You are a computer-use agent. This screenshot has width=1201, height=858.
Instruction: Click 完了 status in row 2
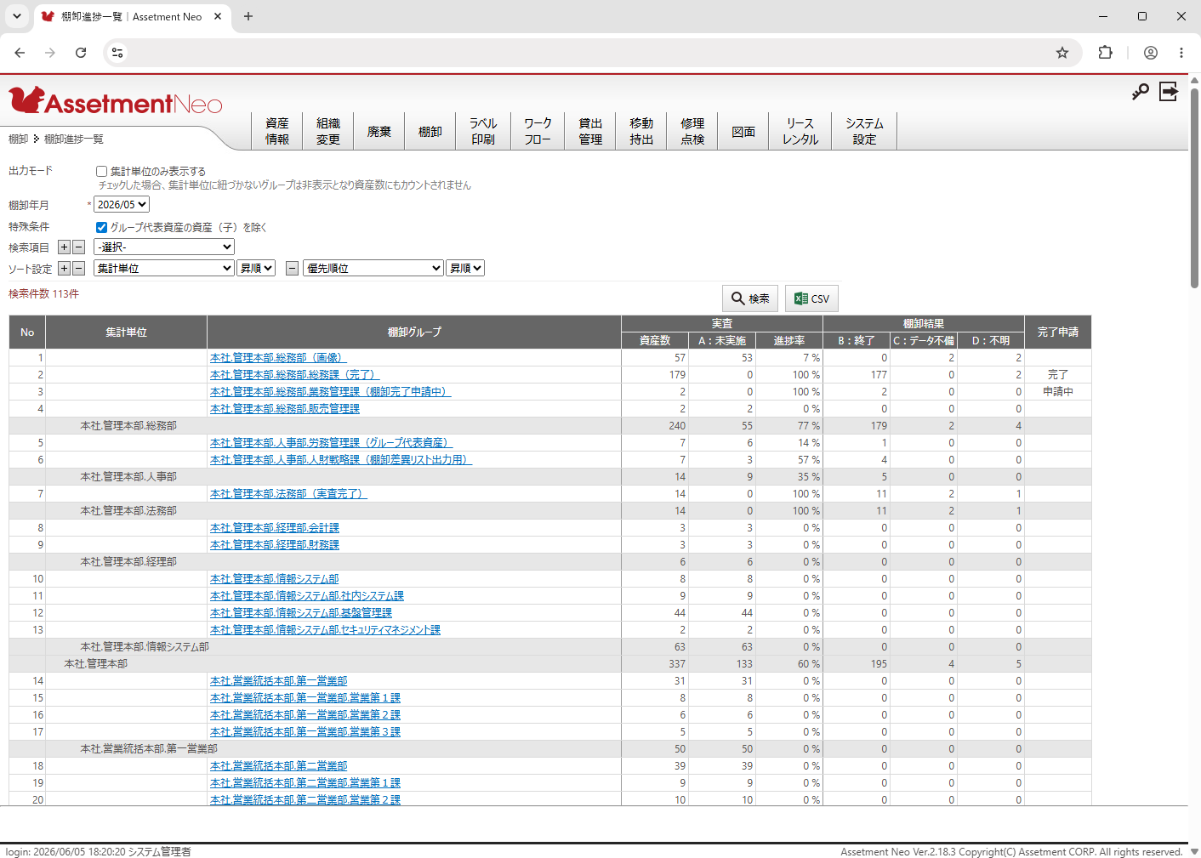[x=1058, y=375]
